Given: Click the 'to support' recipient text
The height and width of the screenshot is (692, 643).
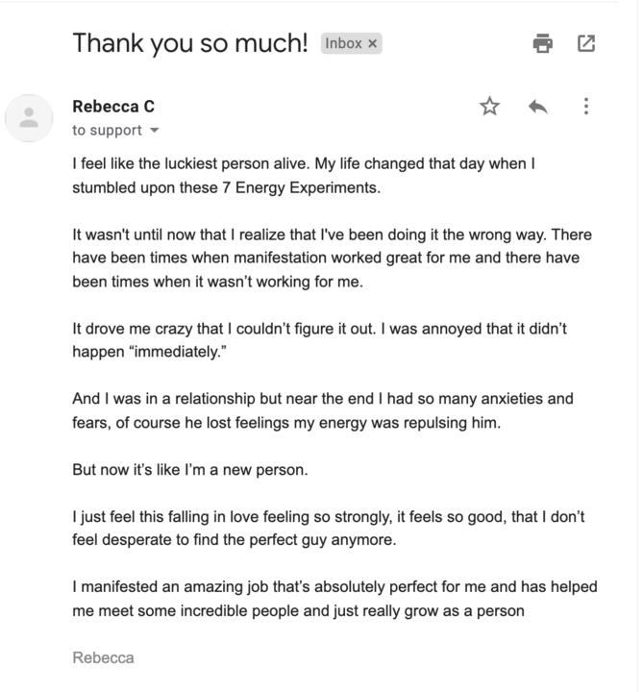Looking at the screenshot, I should click(108, 130).
